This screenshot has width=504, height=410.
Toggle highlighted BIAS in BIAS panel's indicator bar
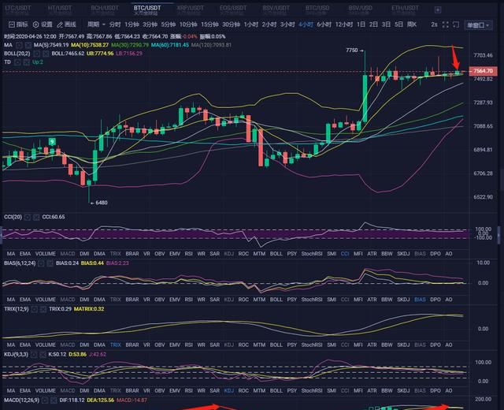420,300
